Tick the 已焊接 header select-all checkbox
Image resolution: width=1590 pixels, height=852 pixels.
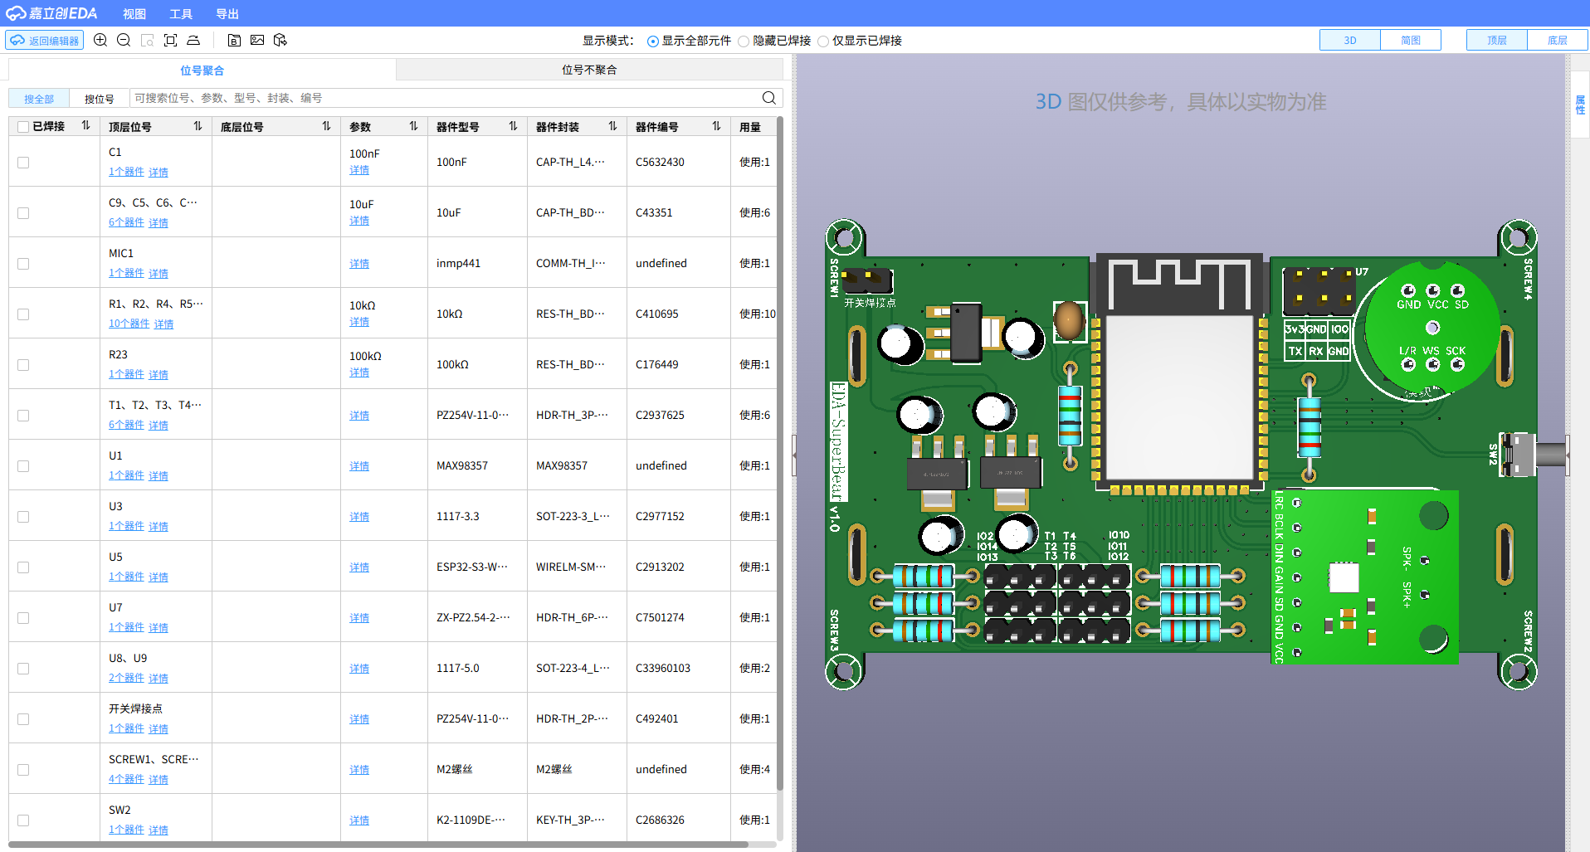[23, 127]
